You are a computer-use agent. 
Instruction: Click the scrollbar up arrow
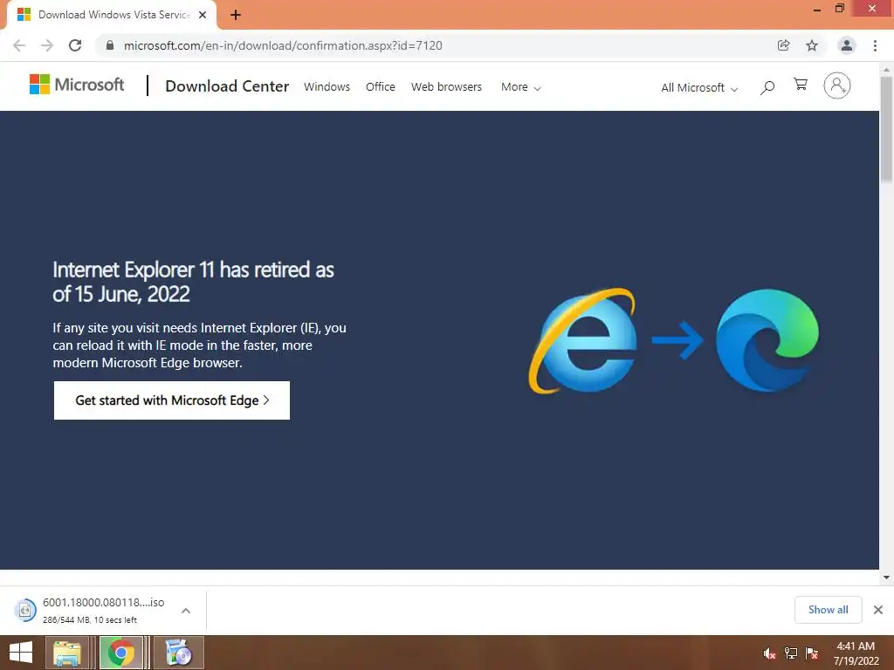click(x=886, y=69)
